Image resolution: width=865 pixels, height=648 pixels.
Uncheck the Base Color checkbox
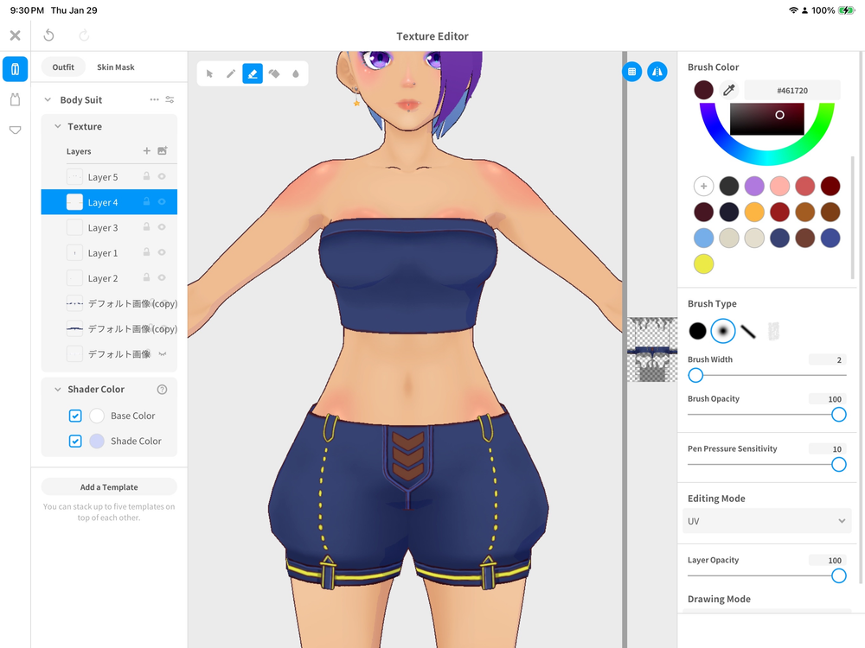coord(75,416)
